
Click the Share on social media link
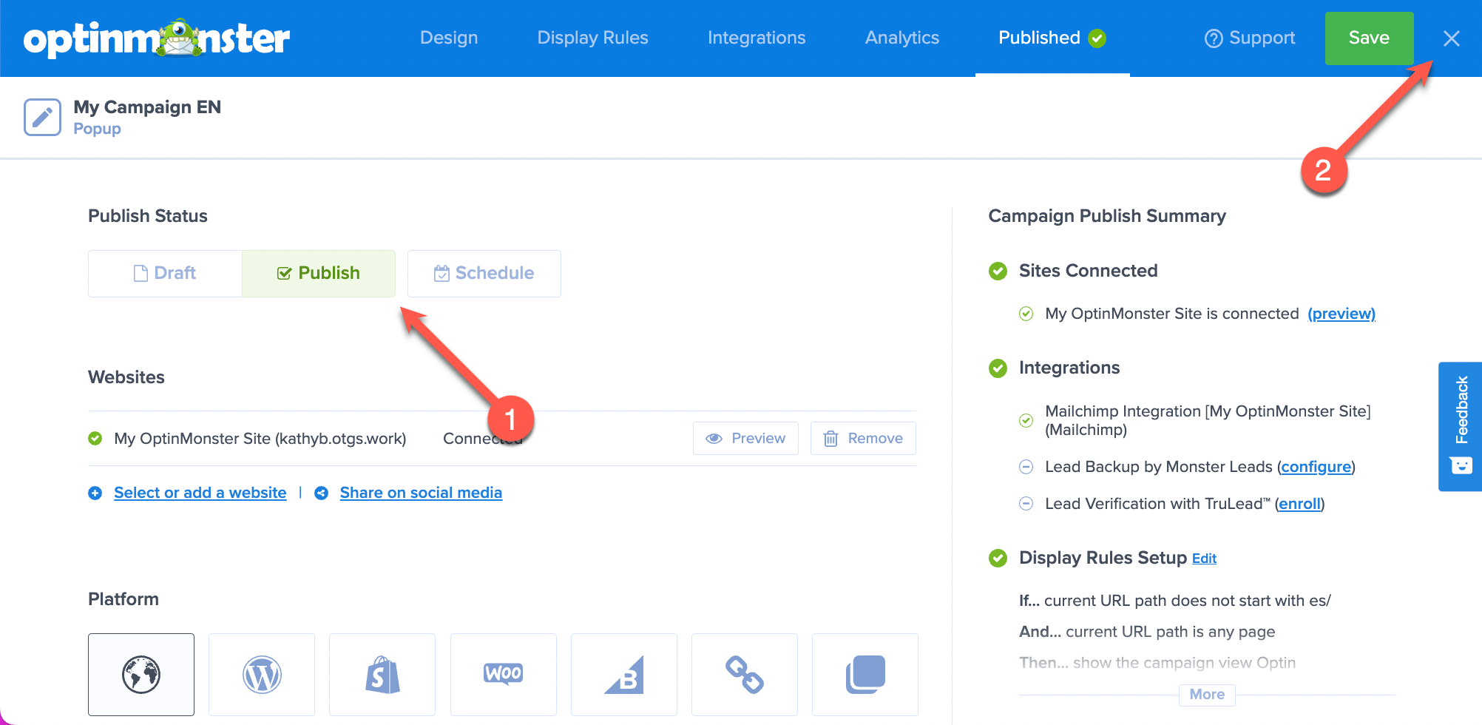421,493
